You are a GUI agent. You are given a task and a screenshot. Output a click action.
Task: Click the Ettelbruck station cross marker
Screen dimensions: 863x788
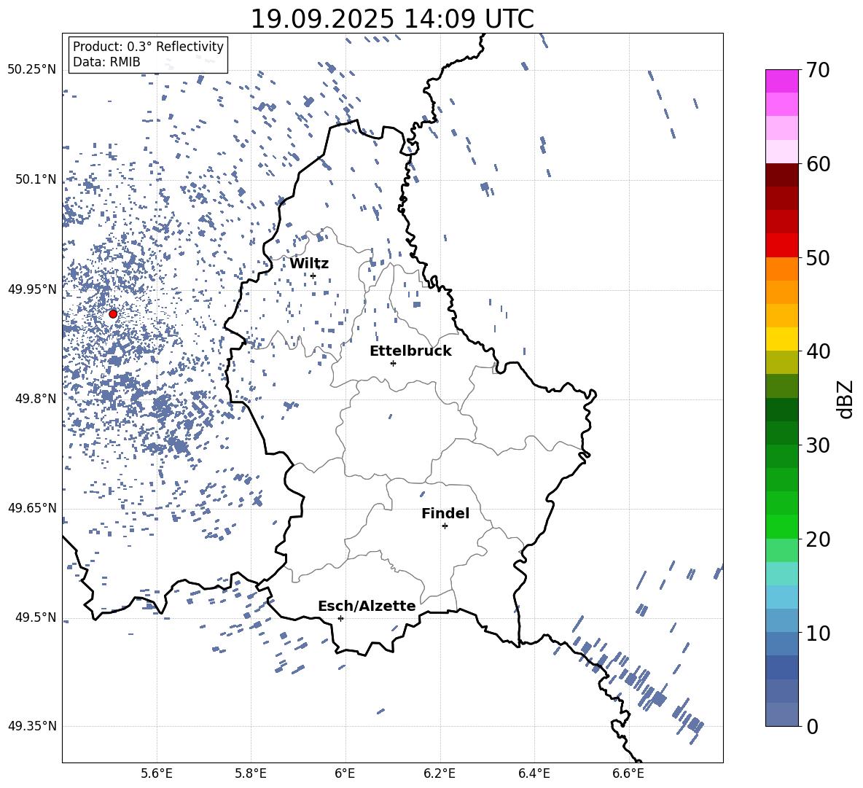(393, 363)
